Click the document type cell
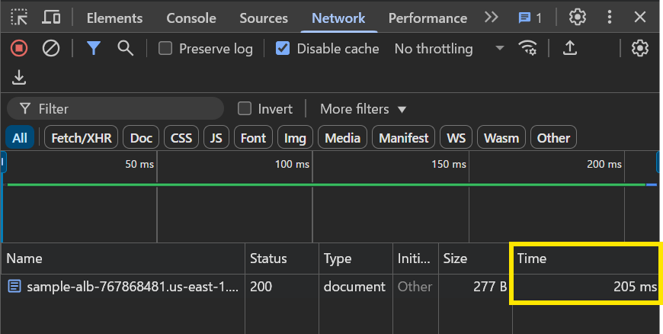Screen dimensions: 663x334 coord(354,287)
